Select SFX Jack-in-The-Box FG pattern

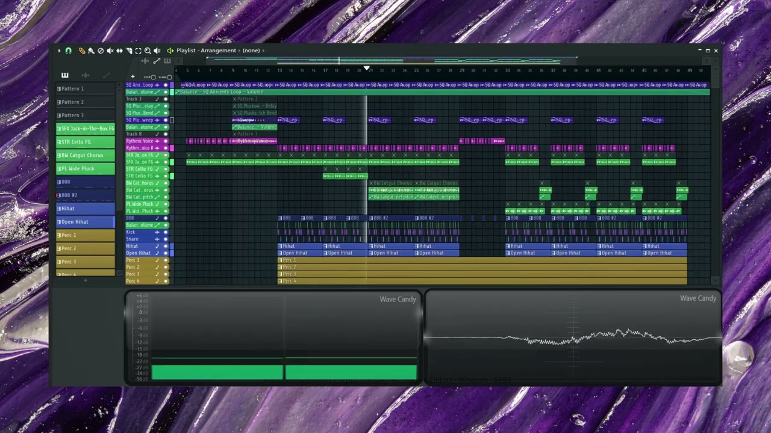coord(86,129)
